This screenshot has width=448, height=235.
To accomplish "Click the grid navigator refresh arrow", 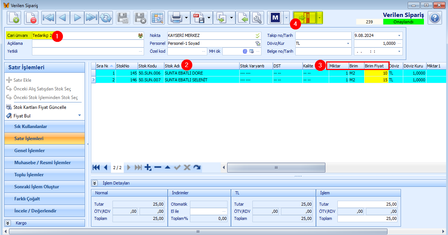I will tap(197, 167).
